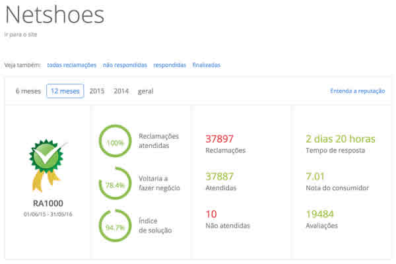Image resolution: width=396 pixels, height=264 pixels.
Task: Switch to the 2015 tab
Action: point(97,91)
